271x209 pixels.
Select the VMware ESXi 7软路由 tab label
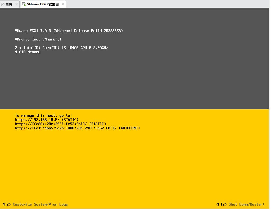43,4
